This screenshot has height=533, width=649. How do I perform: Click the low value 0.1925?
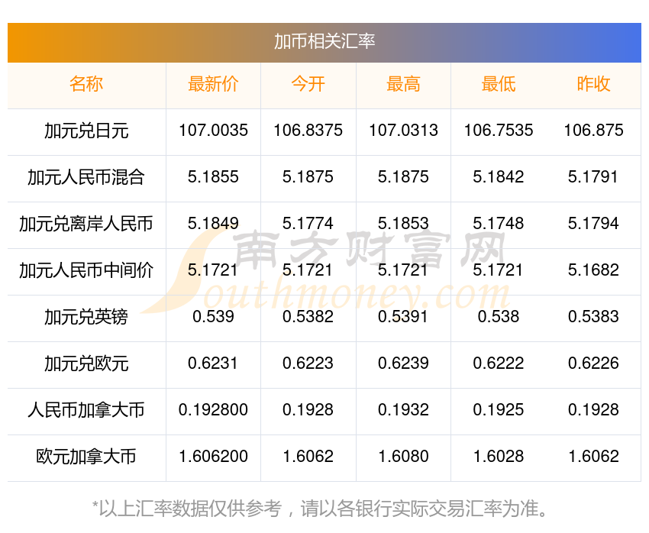point(499,410)
